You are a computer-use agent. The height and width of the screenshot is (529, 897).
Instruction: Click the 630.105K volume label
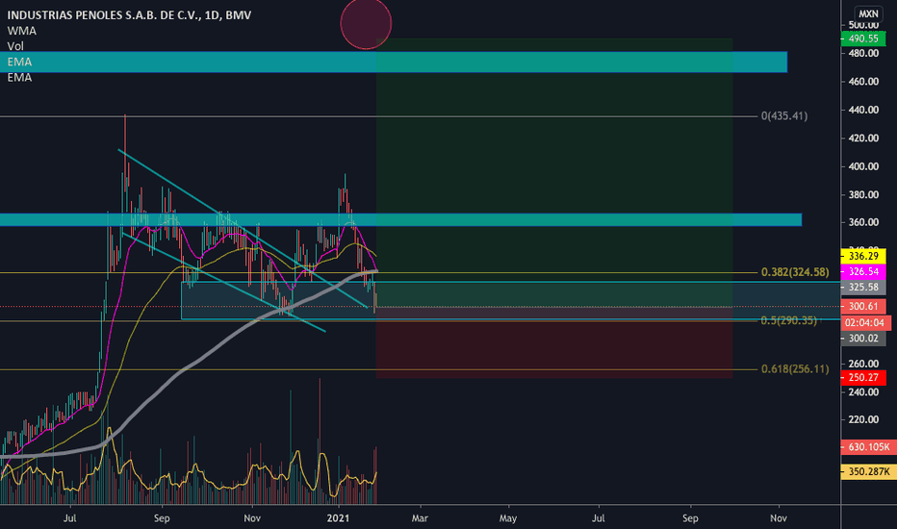868,446
